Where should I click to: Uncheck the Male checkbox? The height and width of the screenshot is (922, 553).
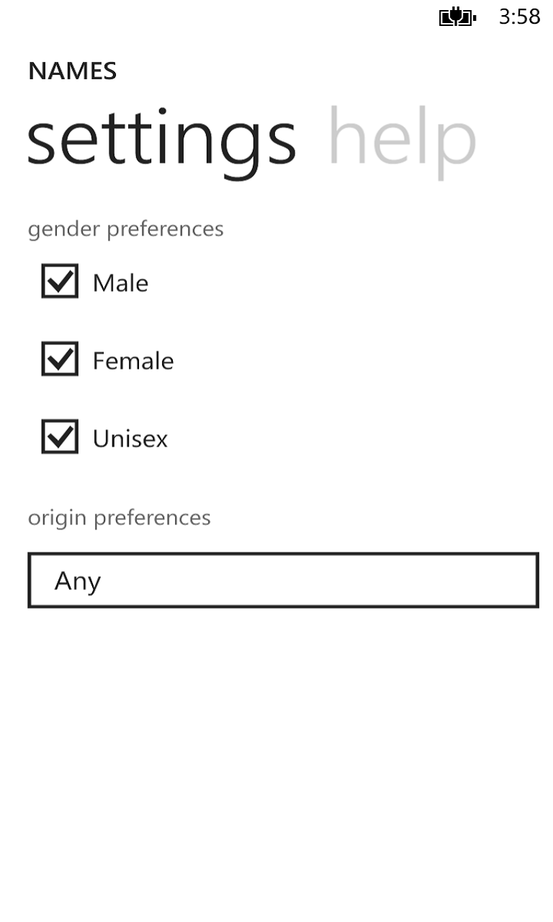(x=60, y=282)
